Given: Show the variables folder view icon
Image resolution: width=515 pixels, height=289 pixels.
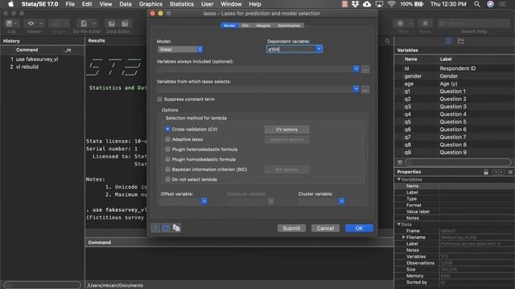Looking at the screenshot, I should coord(460,41).
